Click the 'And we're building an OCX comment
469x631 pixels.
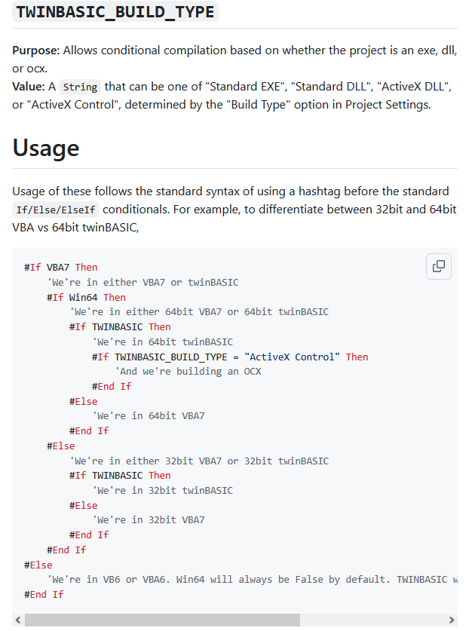pos(188,372)
